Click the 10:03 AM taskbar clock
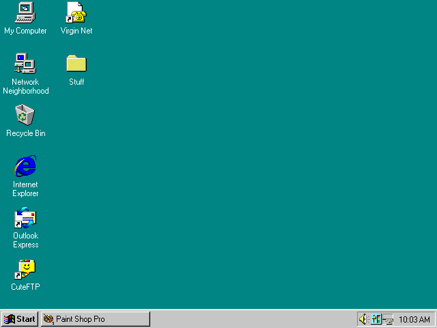Viewport: 437px width, 328px height. pos(414,319)
